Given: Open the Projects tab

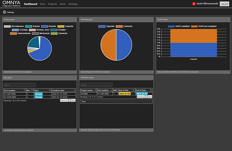Looking at the screenshot, I should [x=53, y=4].
